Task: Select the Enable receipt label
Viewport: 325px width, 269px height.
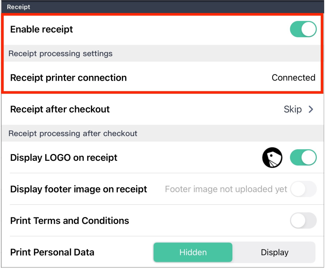Action: pos(41,29)
